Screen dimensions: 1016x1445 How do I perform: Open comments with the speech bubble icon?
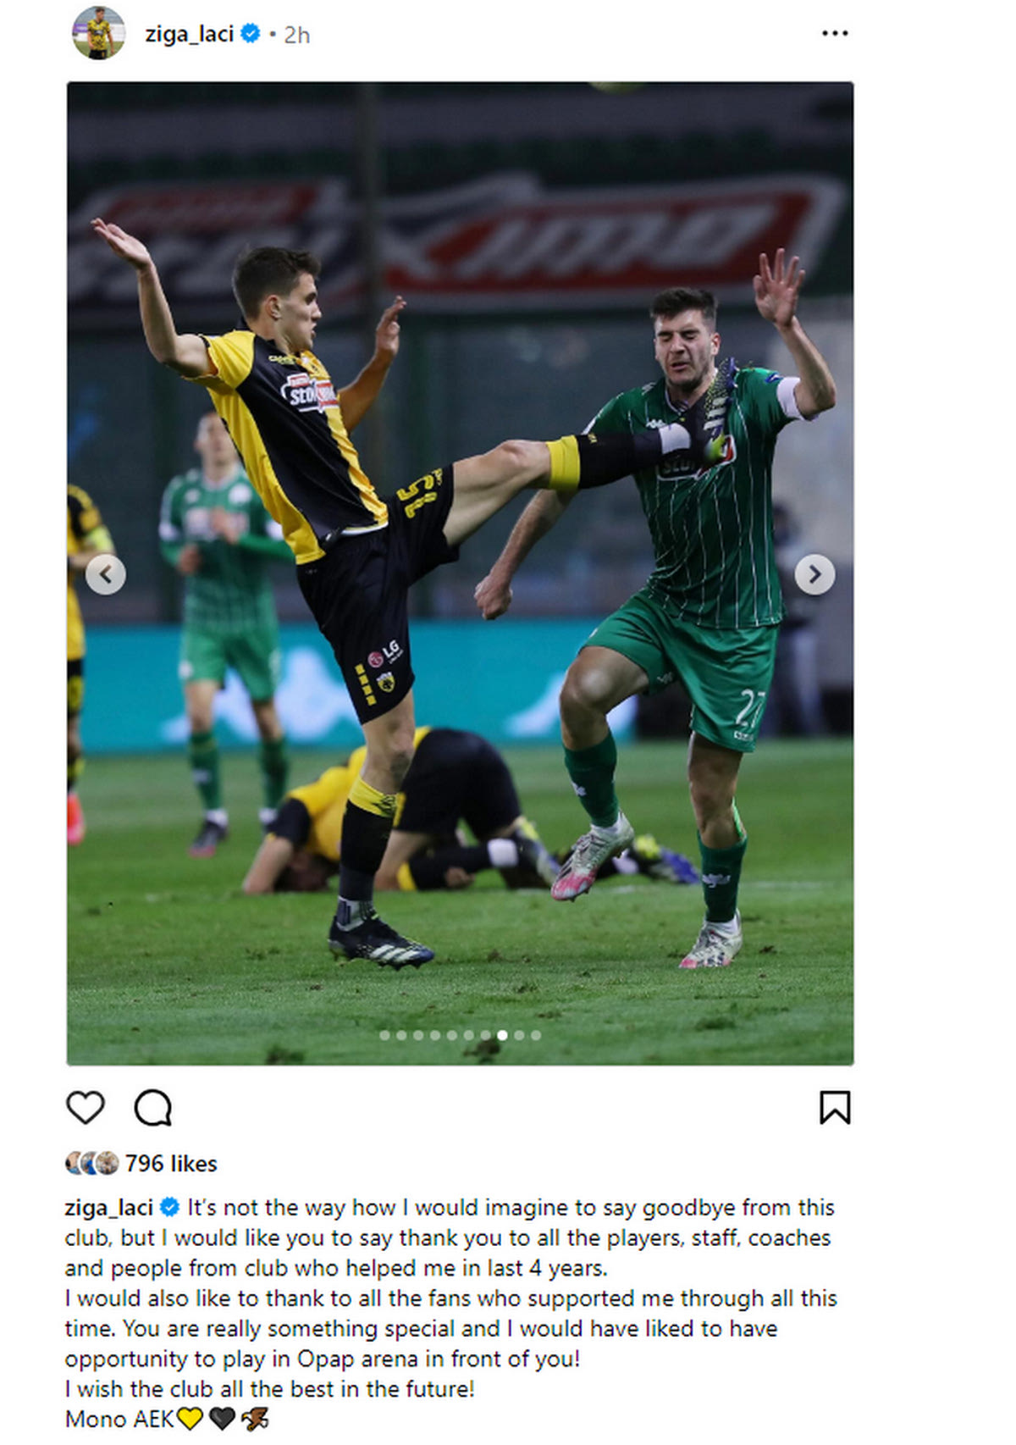point(153,1108)
